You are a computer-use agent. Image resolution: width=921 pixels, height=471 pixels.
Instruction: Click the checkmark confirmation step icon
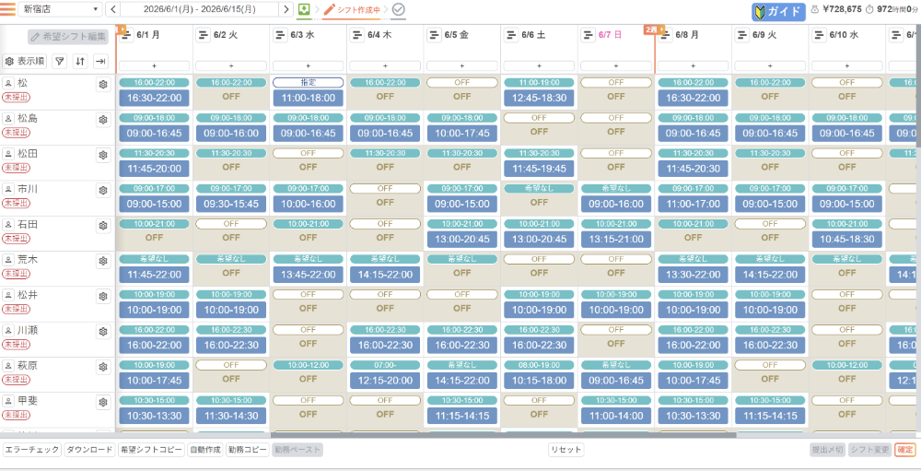pos(399,9)
